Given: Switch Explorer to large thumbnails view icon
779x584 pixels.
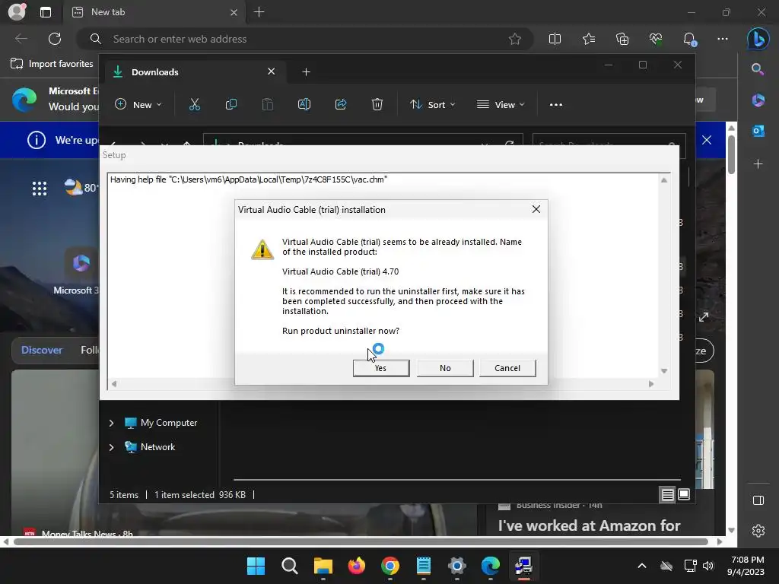Looking at the screenshot, I should click(x=684, y=494).
